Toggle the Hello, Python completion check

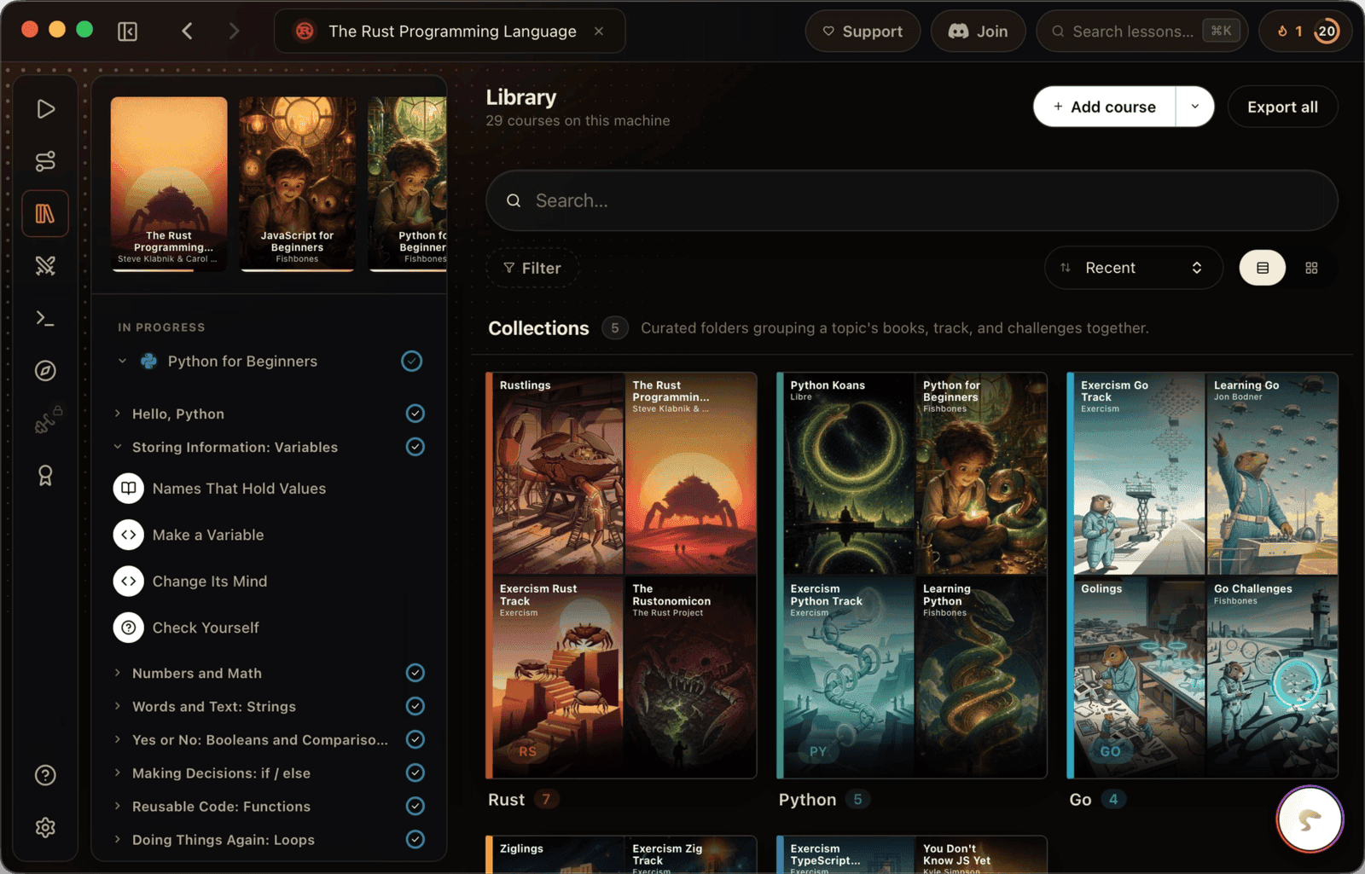[x=415, y=414]
